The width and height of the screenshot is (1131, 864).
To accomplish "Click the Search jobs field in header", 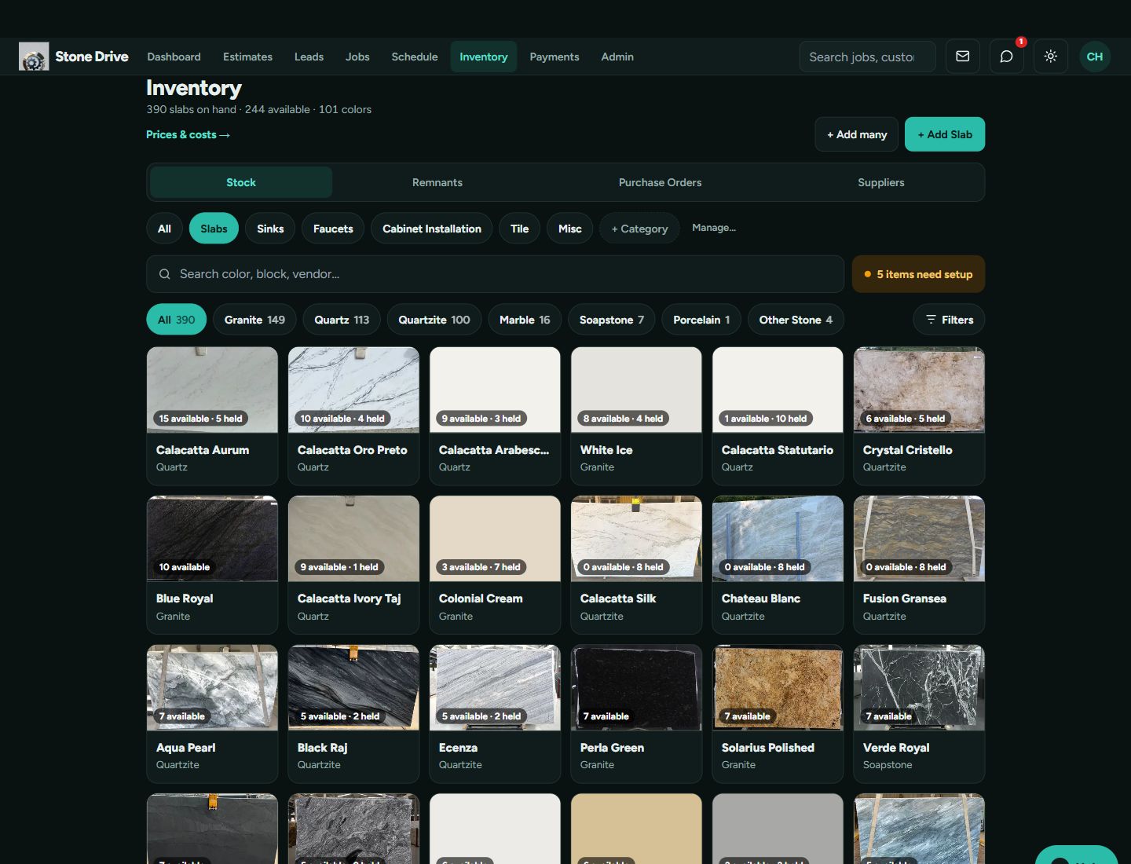I will pyautogui.click(x=867, y=57).
